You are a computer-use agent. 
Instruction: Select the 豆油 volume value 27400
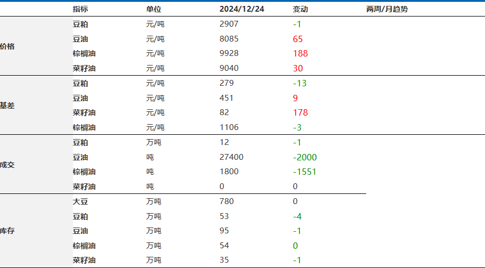coord(231,157)
